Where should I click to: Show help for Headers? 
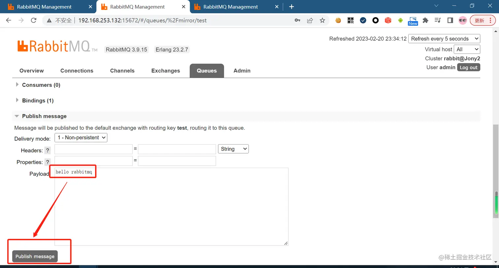point(48,151)
